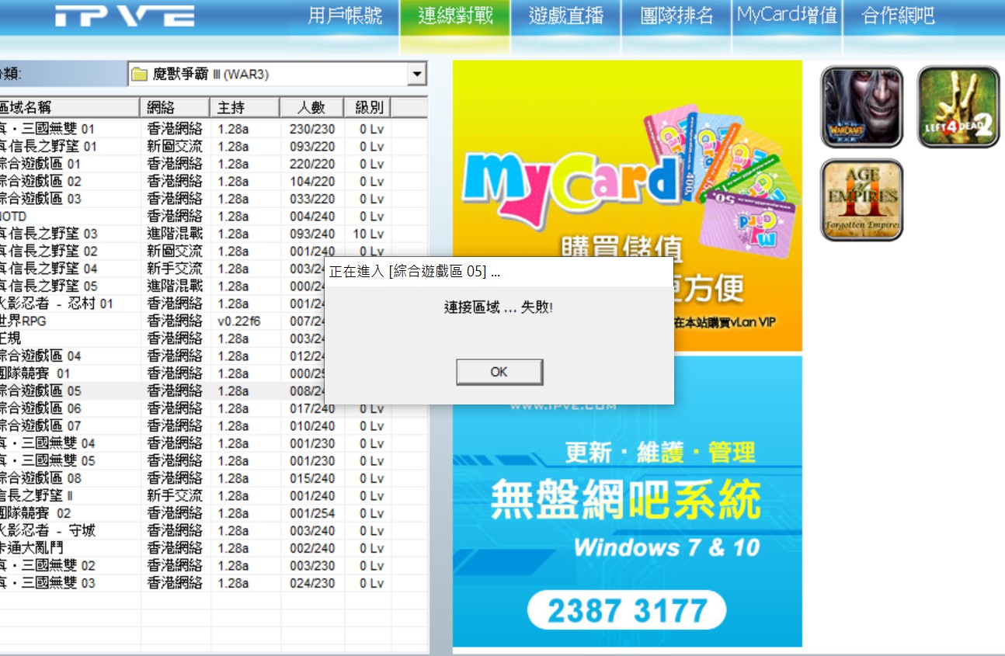
Task: Select the 綜合遊戲區 03 room
Action: [214, 199]
